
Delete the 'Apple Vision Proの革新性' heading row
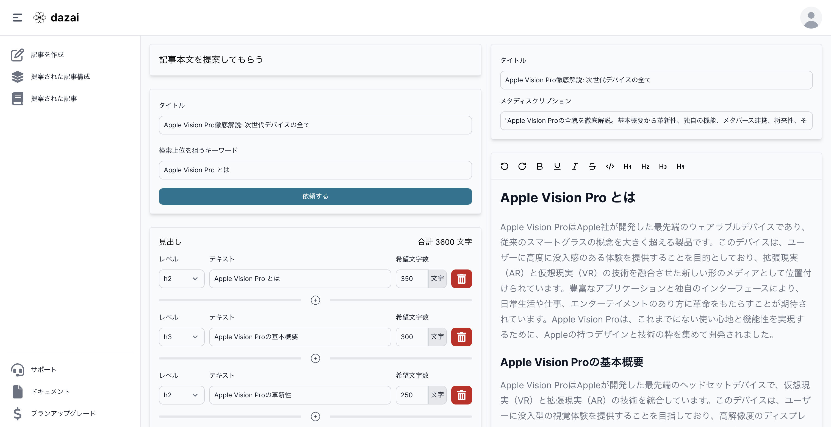pos(461,395)
